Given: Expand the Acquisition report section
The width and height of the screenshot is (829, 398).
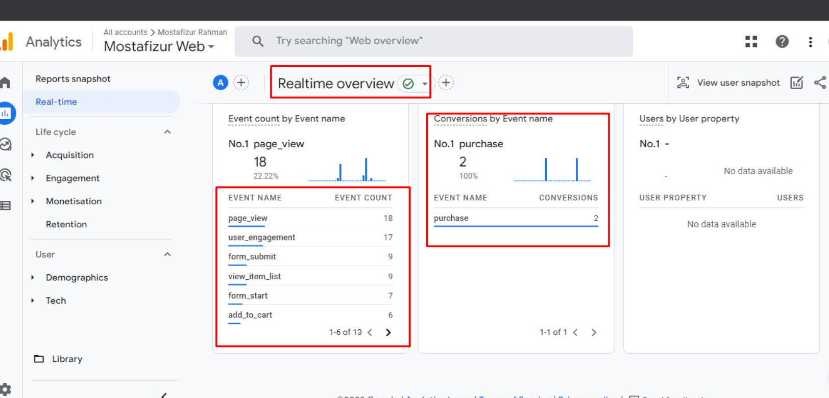Looking at the screenshot, I should [x=69, y=155].
